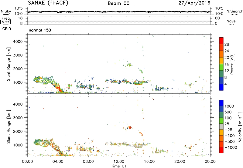The height and width of the screenshot is (168, 243).
Task: Select the Beam 00 heading
Action: (x=118, y=3)
